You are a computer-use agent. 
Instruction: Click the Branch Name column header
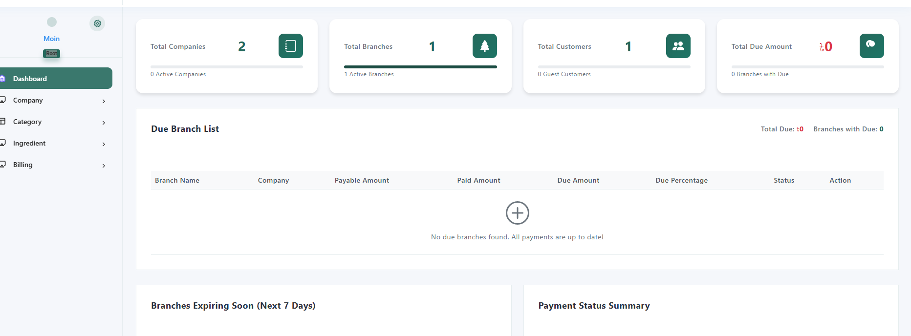pos(177,180)
